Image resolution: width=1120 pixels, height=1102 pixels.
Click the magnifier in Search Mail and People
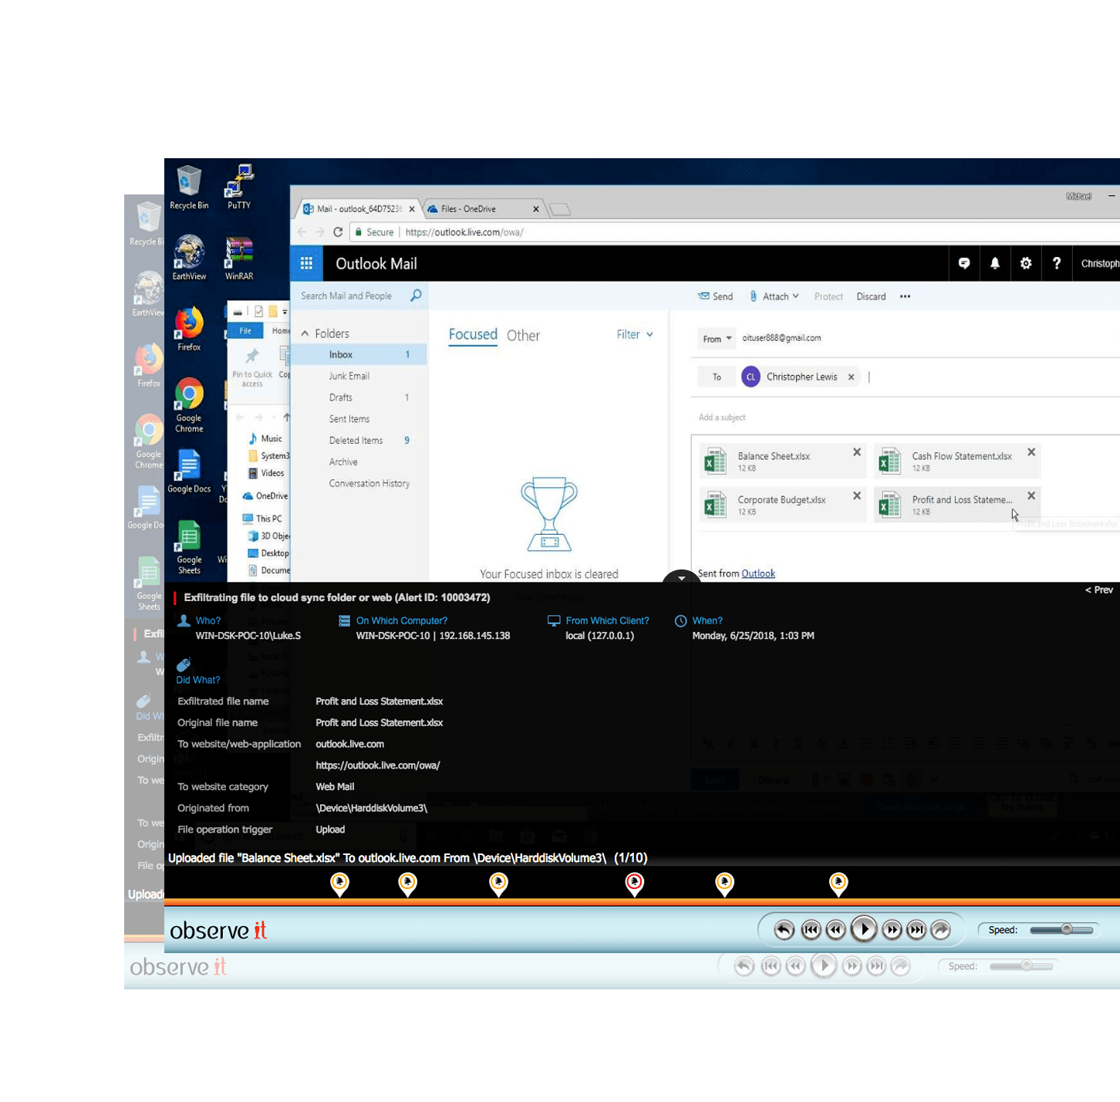point(416,296)
